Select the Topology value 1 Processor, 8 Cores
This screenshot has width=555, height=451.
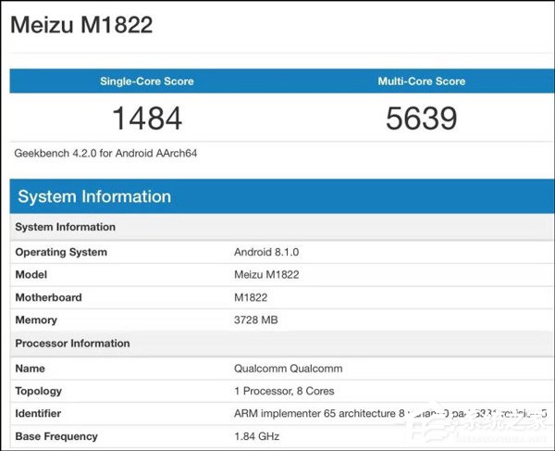point(284,391)
